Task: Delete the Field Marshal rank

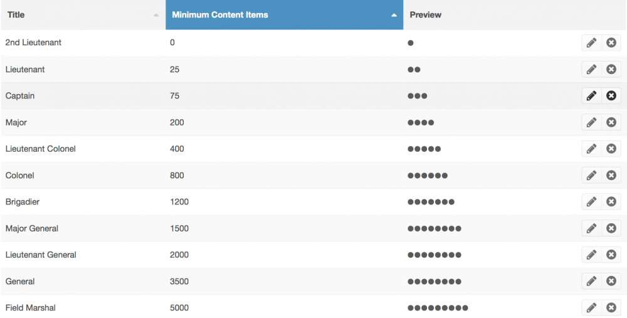Action: point(611,307)
